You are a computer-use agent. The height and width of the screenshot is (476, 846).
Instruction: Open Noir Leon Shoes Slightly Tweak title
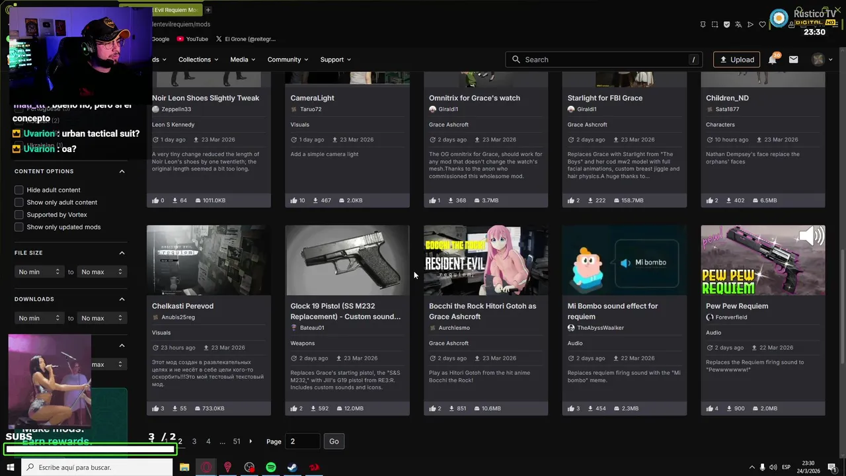click(206, 98)
